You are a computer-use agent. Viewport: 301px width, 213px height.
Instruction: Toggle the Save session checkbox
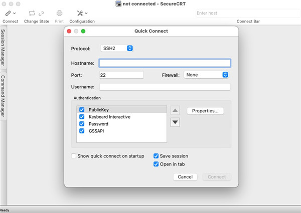156,156
